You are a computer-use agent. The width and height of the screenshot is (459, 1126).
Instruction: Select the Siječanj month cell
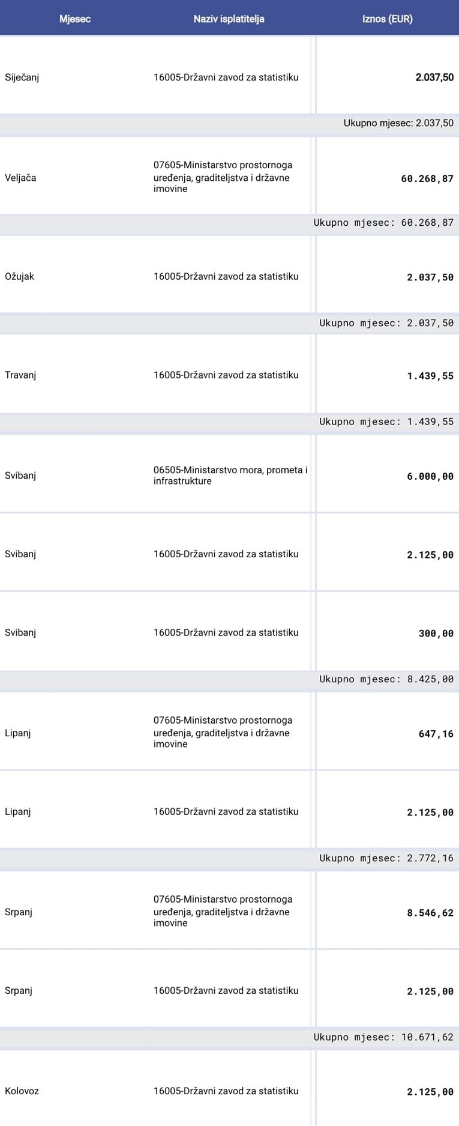[x=22, y=77]
